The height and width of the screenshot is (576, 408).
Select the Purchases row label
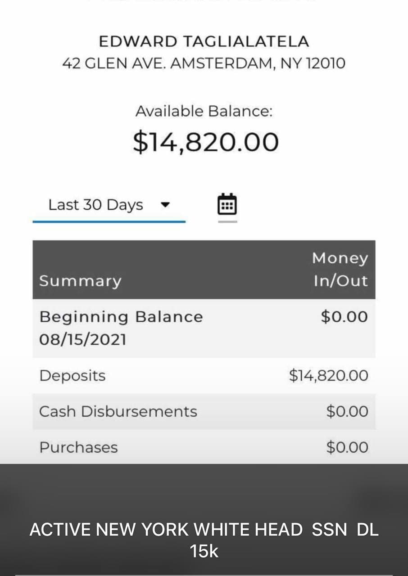click(78, 447)
